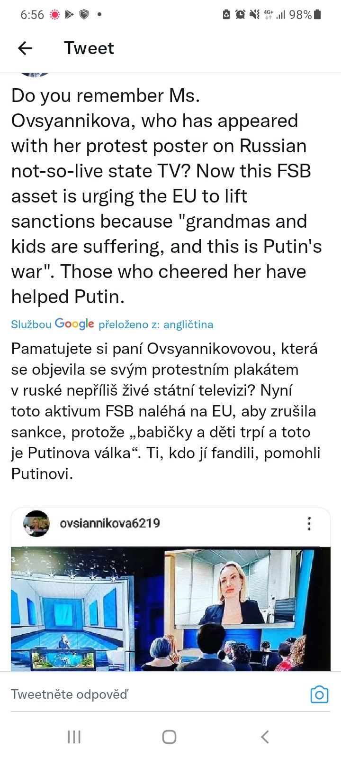Viewport: 341px width, 759px height.
Task: Tap the ovsiannikova6219 profile avatar
Action: [x=36, y=524]
